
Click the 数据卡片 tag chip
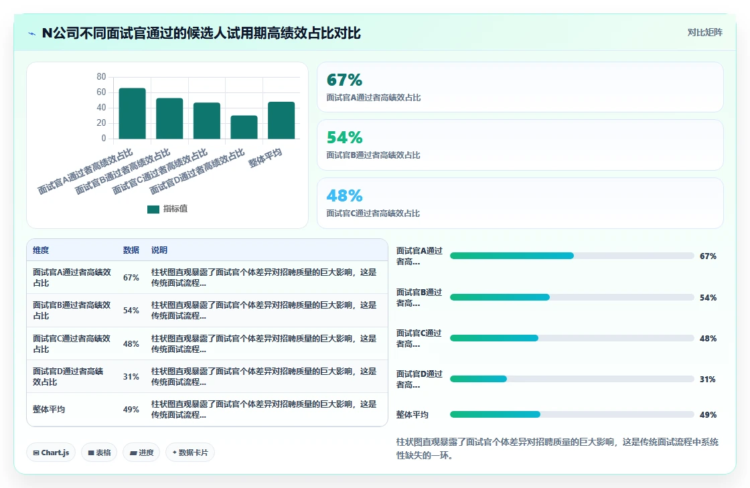[x=190, y=453]
